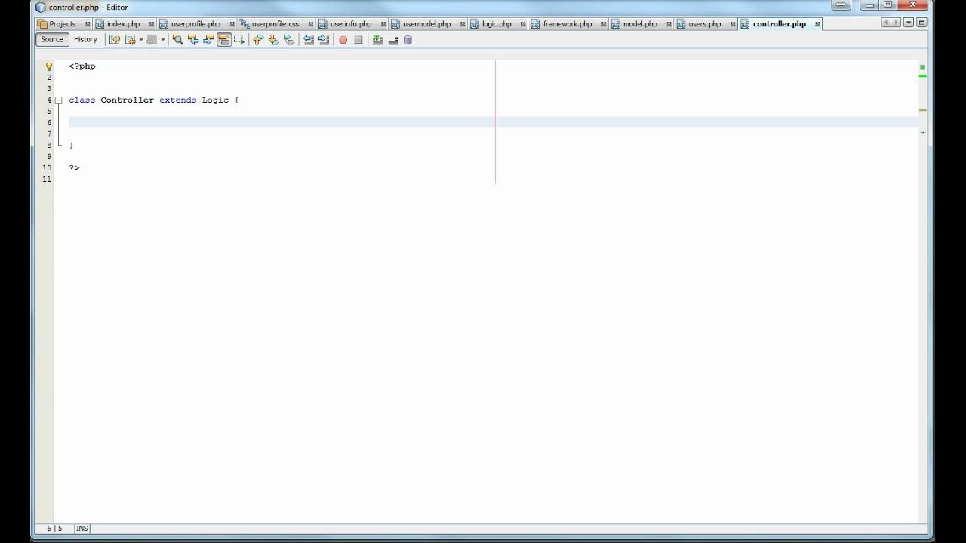Screen dimensions: 966x543
Task: Switch to usermodel.php tab
Action: pyautogui.click(x=426, y=23)
